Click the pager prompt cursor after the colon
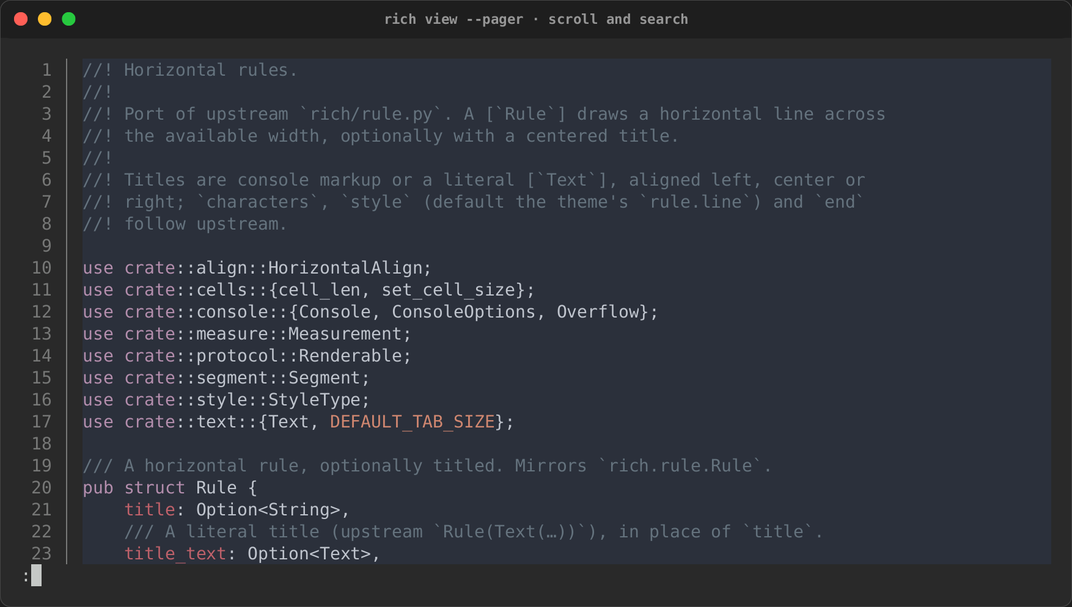The image size is (1072, 607). click(x=37, y=575)
